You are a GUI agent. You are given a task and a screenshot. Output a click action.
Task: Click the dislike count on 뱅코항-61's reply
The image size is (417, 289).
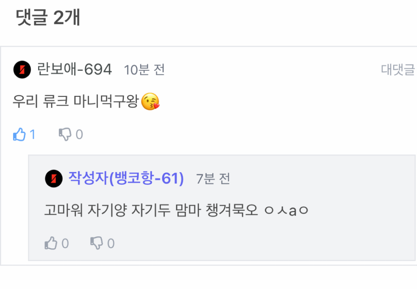pyautogui.click(x=111, y=243)
